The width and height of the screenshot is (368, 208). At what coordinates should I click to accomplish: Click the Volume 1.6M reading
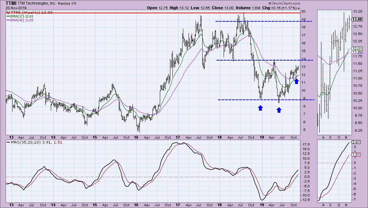[x=248, y=8]
